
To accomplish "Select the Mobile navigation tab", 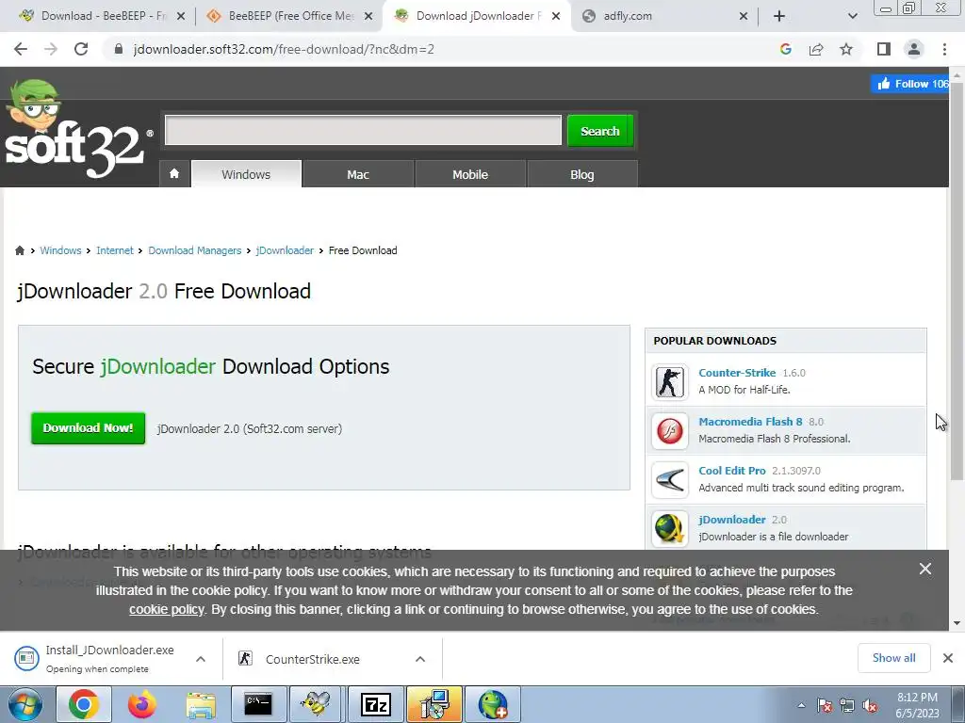I will pyautogui.click(x=470, y=174).
